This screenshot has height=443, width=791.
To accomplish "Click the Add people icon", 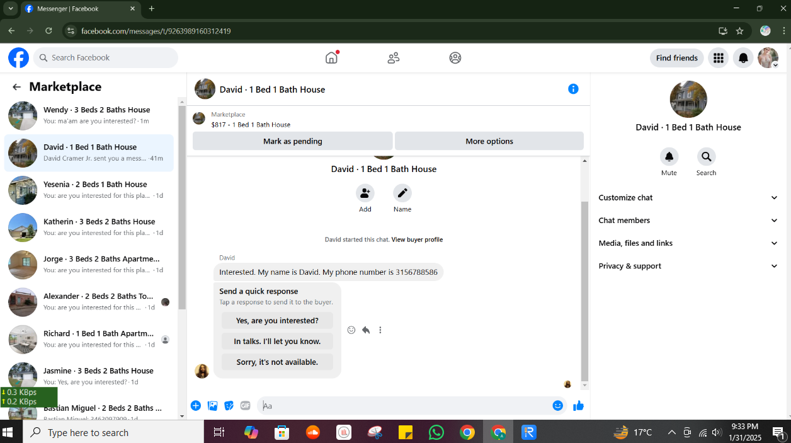I will tap(365, 193).
